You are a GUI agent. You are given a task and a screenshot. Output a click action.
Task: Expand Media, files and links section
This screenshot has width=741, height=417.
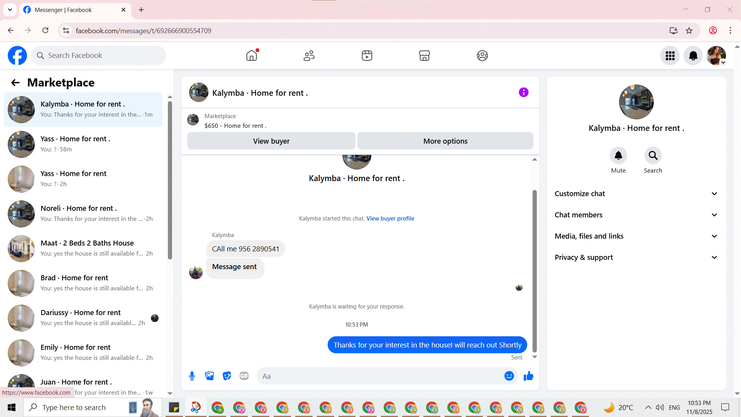tap(636, 236)
